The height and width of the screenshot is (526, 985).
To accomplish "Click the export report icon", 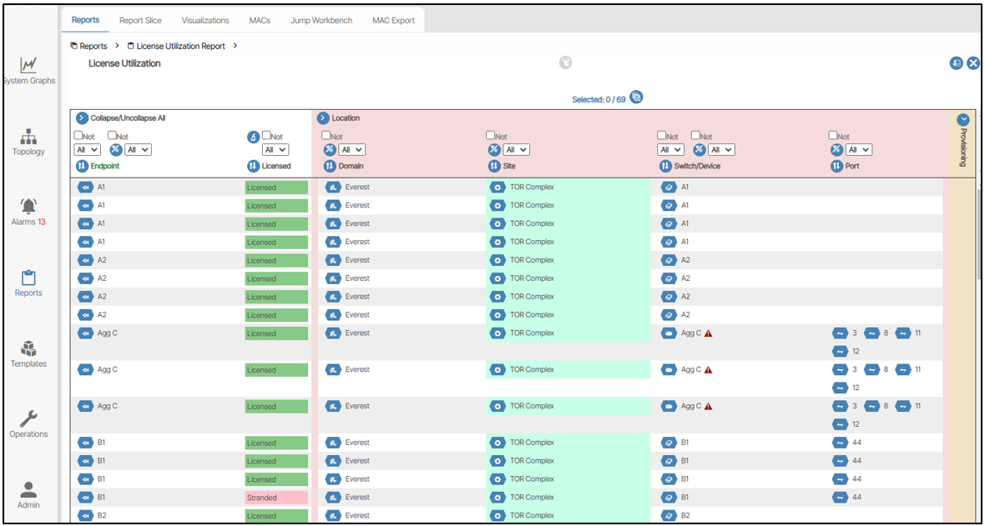I will point(957,63).
